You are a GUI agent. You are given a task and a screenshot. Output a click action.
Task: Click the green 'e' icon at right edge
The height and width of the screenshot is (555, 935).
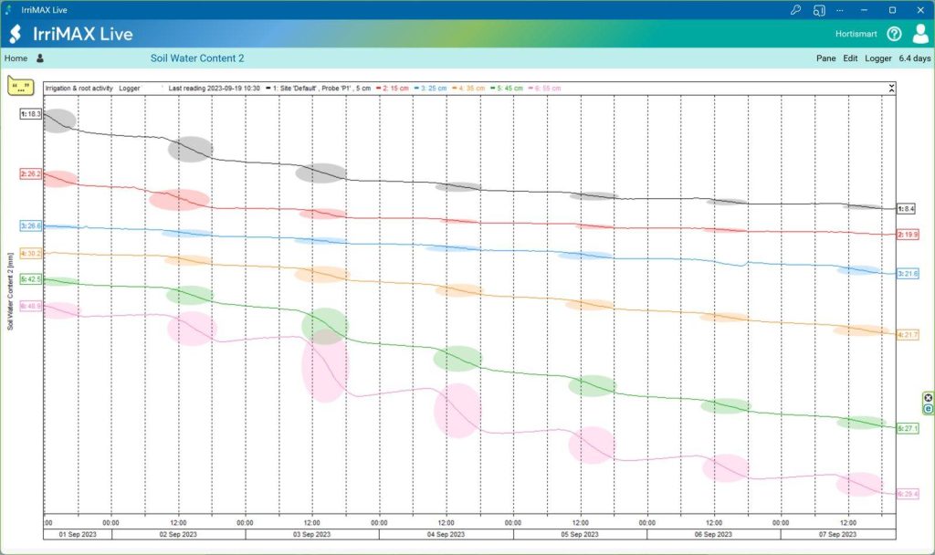(929, 410)
